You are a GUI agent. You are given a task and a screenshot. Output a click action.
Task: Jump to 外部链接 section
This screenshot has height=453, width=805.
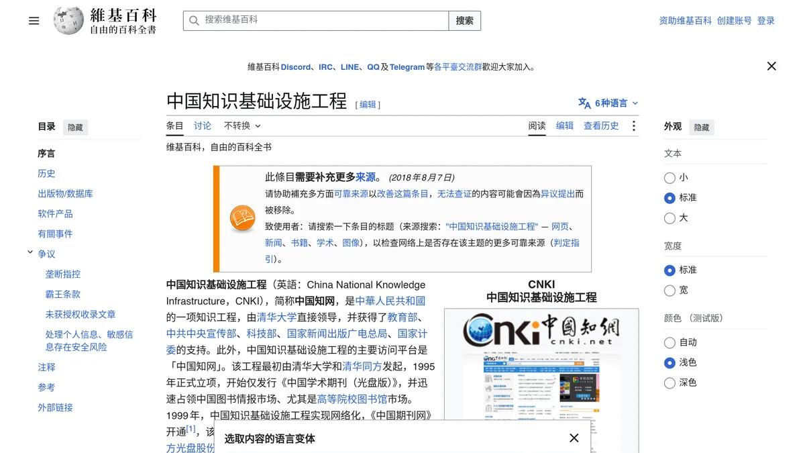point(55,407)
